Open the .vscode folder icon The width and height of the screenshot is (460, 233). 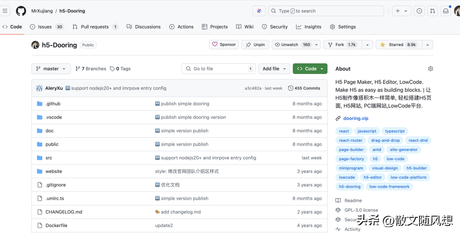pyautogui.click(x=40, y=117)
